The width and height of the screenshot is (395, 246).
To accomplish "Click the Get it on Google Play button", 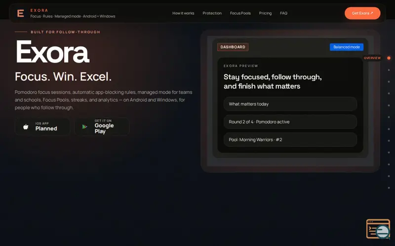I will click(102, 126).
